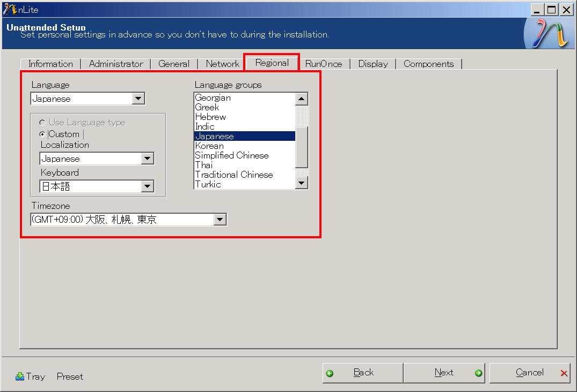Image resolution: width=577 pixels, height=392 pixels.
Task: Click the down arrow on Language groups scrollbar
Action: tap(301, 182)
